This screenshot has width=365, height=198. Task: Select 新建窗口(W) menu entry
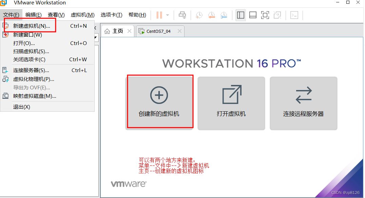[47, 35]
